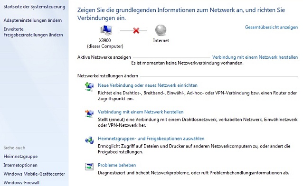This screenshot has width=303, height=186.
Task: Click description 'Diagnostiziert und behebt Netzwerkprobleme'
Action: pos(193,173)
